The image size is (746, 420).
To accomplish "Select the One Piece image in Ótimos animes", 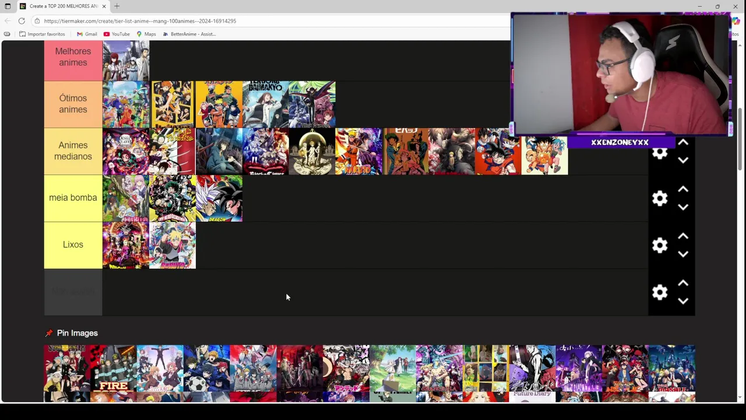I will (126, 104).
